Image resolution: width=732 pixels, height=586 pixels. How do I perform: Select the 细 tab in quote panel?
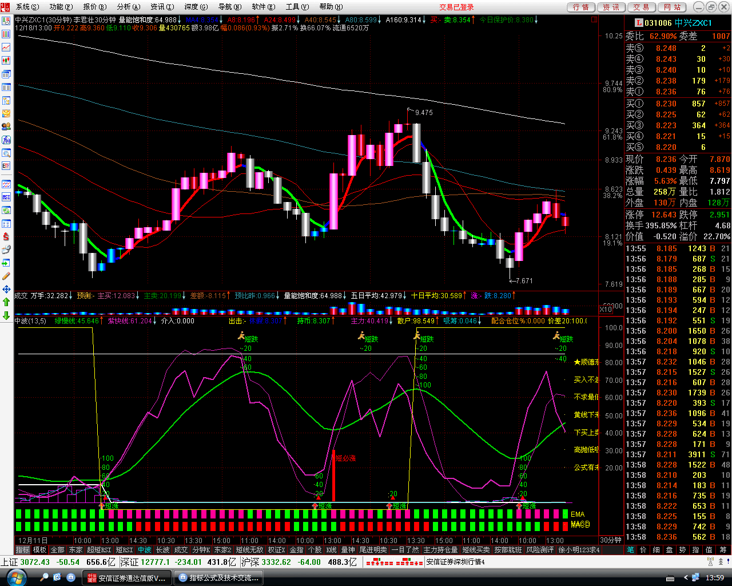[657, 550]
